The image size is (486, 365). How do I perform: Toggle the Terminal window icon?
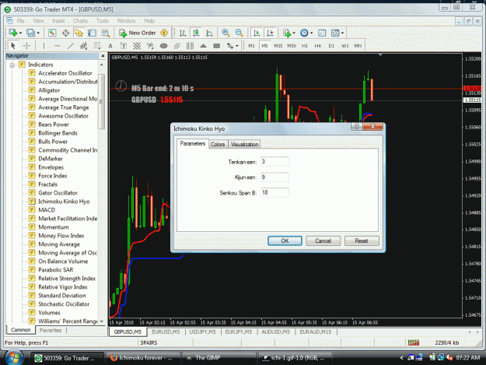(x=92, y=33)
